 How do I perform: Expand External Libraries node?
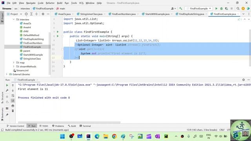(x=7, y=74)
